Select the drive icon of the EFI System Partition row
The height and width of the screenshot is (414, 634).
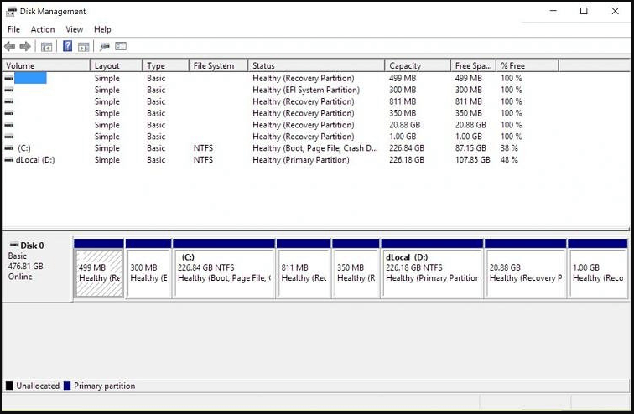(9, 90)
